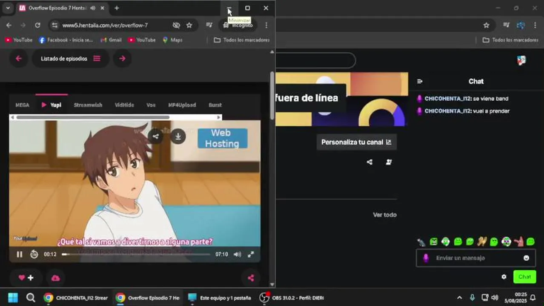Open Todos los marcadores in the incognito window
544x306 pixels.
[x=241, y=40]
